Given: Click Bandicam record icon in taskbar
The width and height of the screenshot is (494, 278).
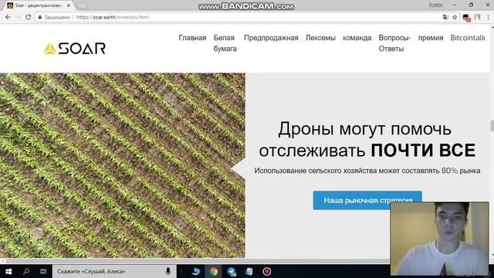Looking at the screenshot, I should click(x=267, y=271).
